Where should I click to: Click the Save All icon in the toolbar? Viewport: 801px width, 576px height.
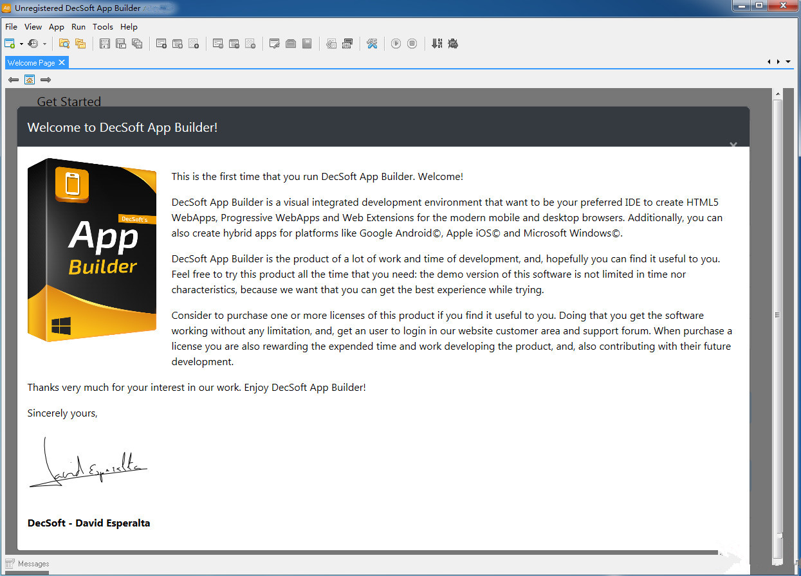[136, 43]
